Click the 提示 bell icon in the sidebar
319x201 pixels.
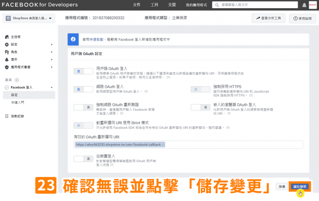pyautogui.click(x=7, y=60)
